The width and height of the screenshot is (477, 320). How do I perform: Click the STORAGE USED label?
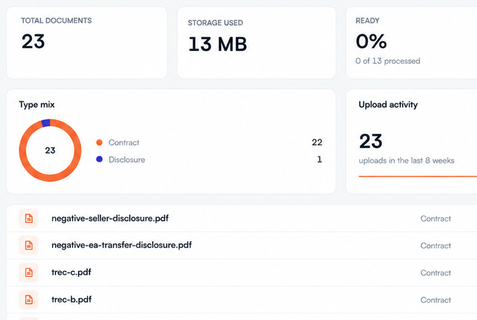pyautogui.click(x=216, y=23)
